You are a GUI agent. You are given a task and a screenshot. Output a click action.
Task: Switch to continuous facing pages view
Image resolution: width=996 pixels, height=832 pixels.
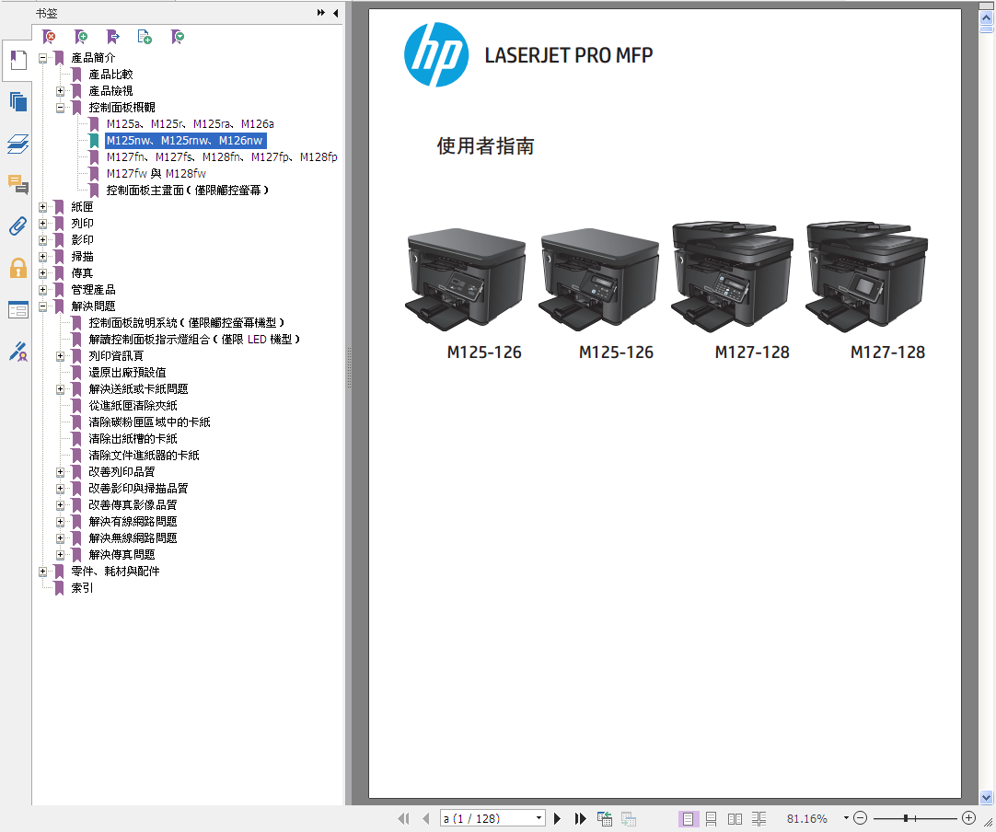click(x=759, y=819)
